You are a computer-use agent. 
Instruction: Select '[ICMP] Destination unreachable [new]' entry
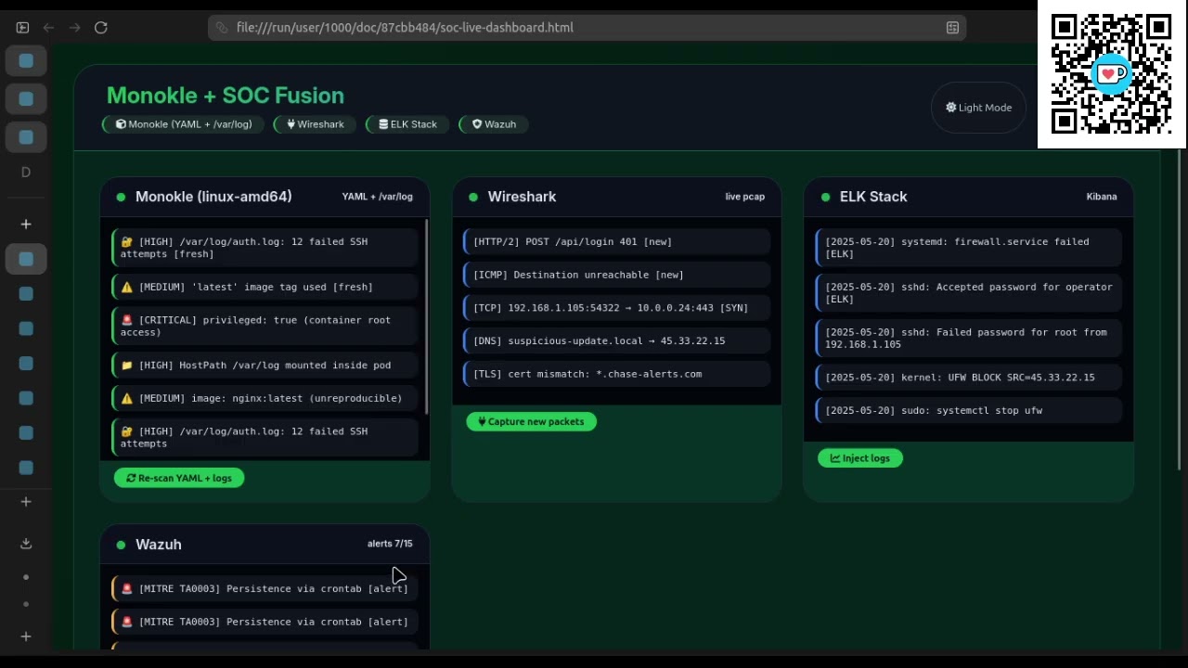(x=616, y=275)
